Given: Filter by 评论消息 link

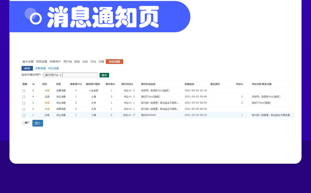Looking at the screenshot, I should point(53,68).
